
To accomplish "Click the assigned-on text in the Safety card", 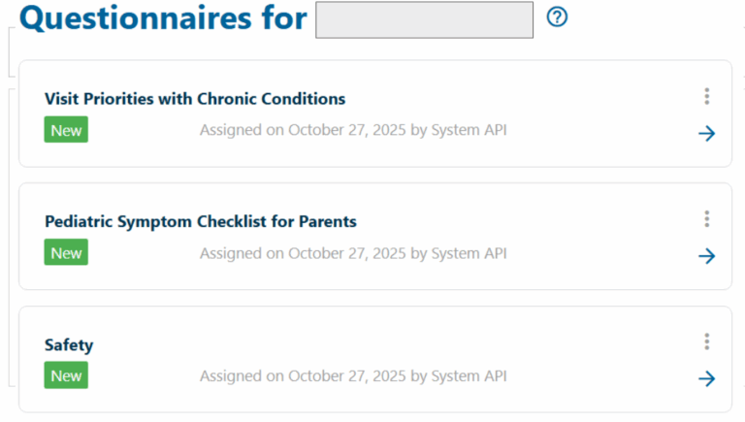I will [x=353, y=375].
